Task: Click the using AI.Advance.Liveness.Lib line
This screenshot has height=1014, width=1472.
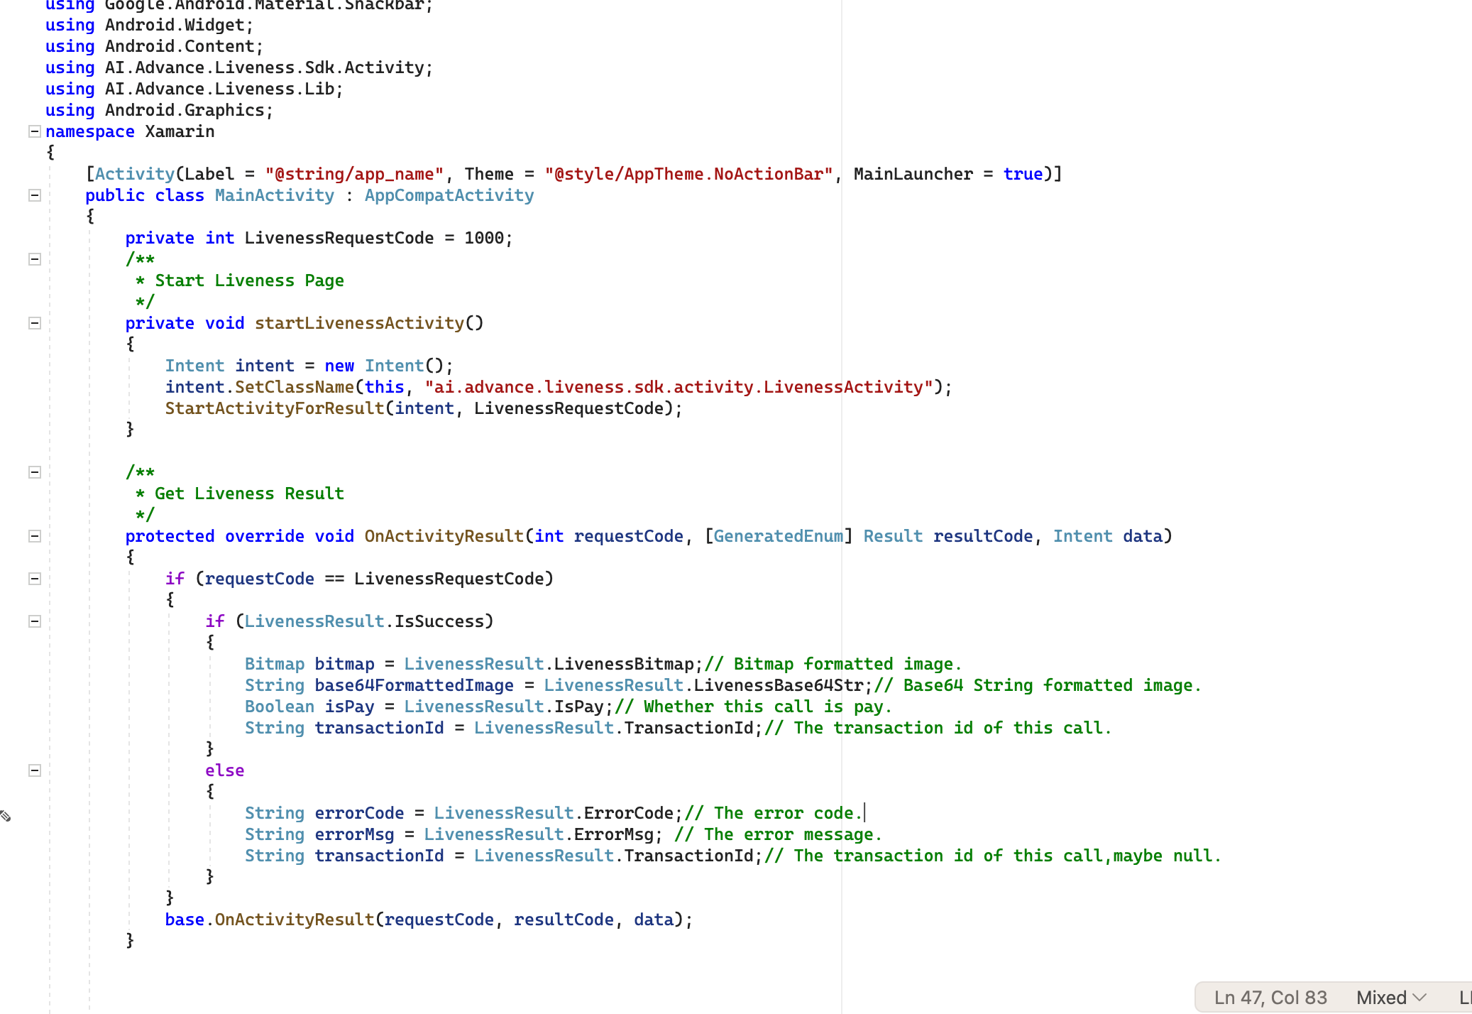Action: [x=194, y=89]
